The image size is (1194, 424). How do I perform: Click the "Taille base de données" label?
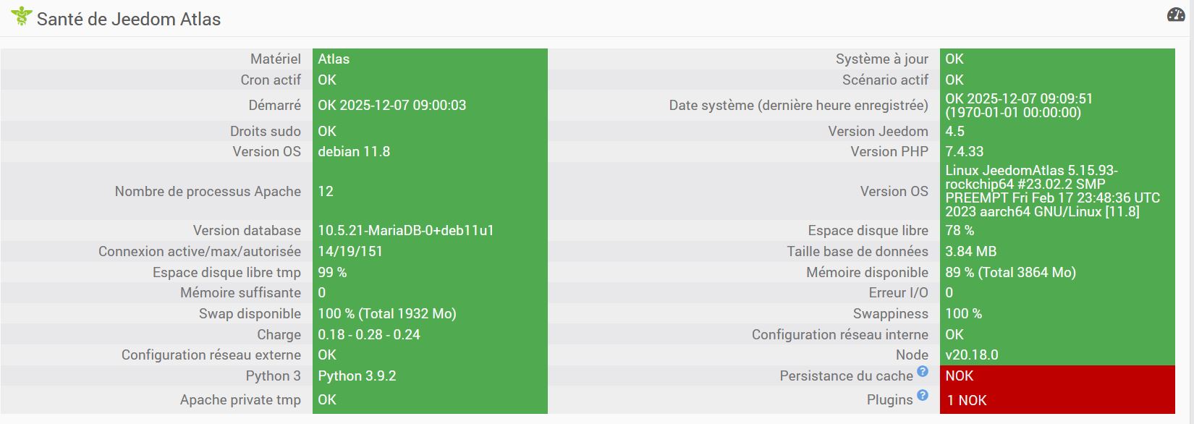point(858,252)
